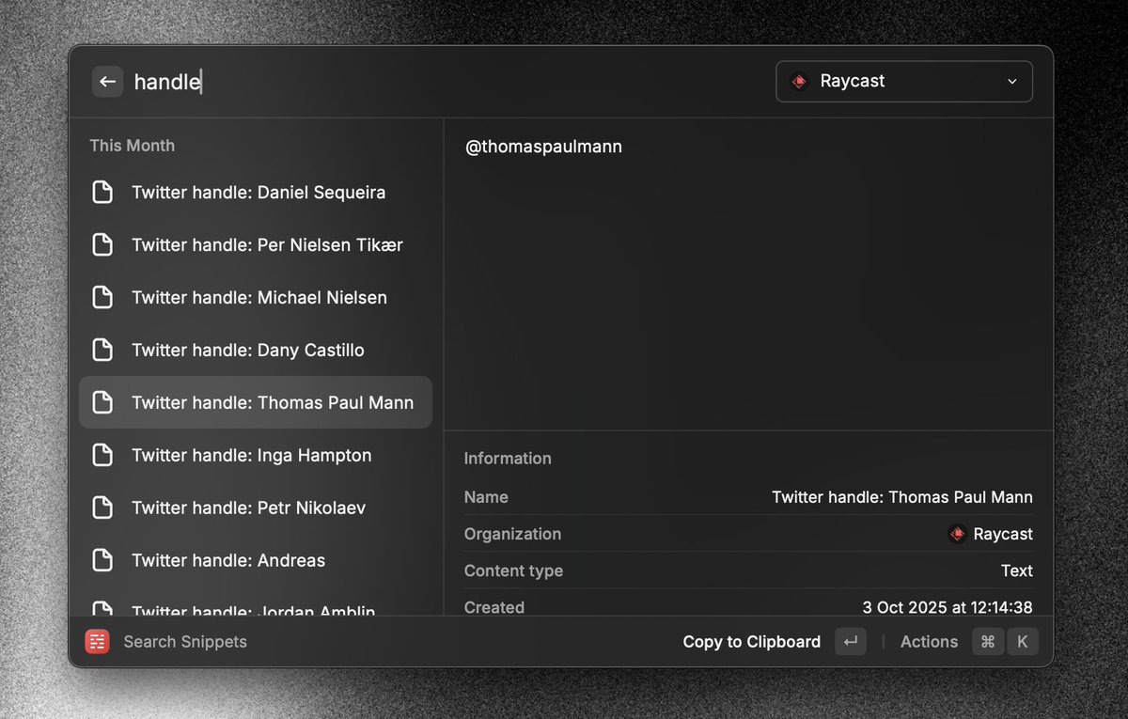Click the @thomaspaulmann snippet preview text
Screen dimensions: 1128x719
tap(544, 148)
